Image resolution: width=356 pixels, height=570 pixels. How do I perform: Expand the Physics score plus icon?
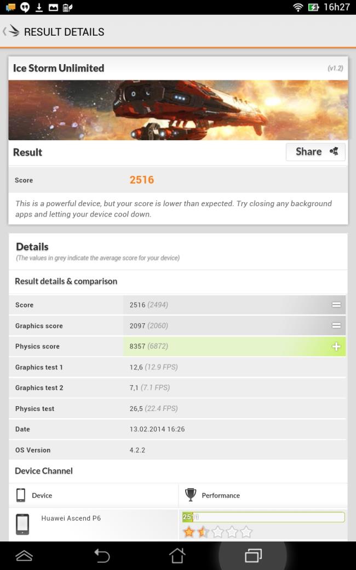pos(336,346)
